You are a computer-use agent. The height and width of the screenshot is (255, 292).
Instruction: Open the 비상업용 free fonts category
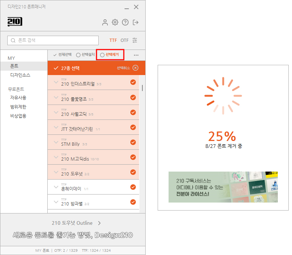point(18,116)
